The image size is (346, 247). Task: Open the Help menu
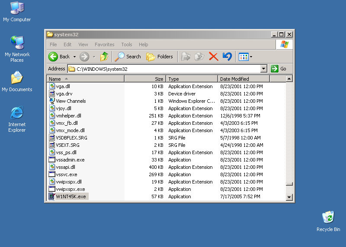coord(144,44)
